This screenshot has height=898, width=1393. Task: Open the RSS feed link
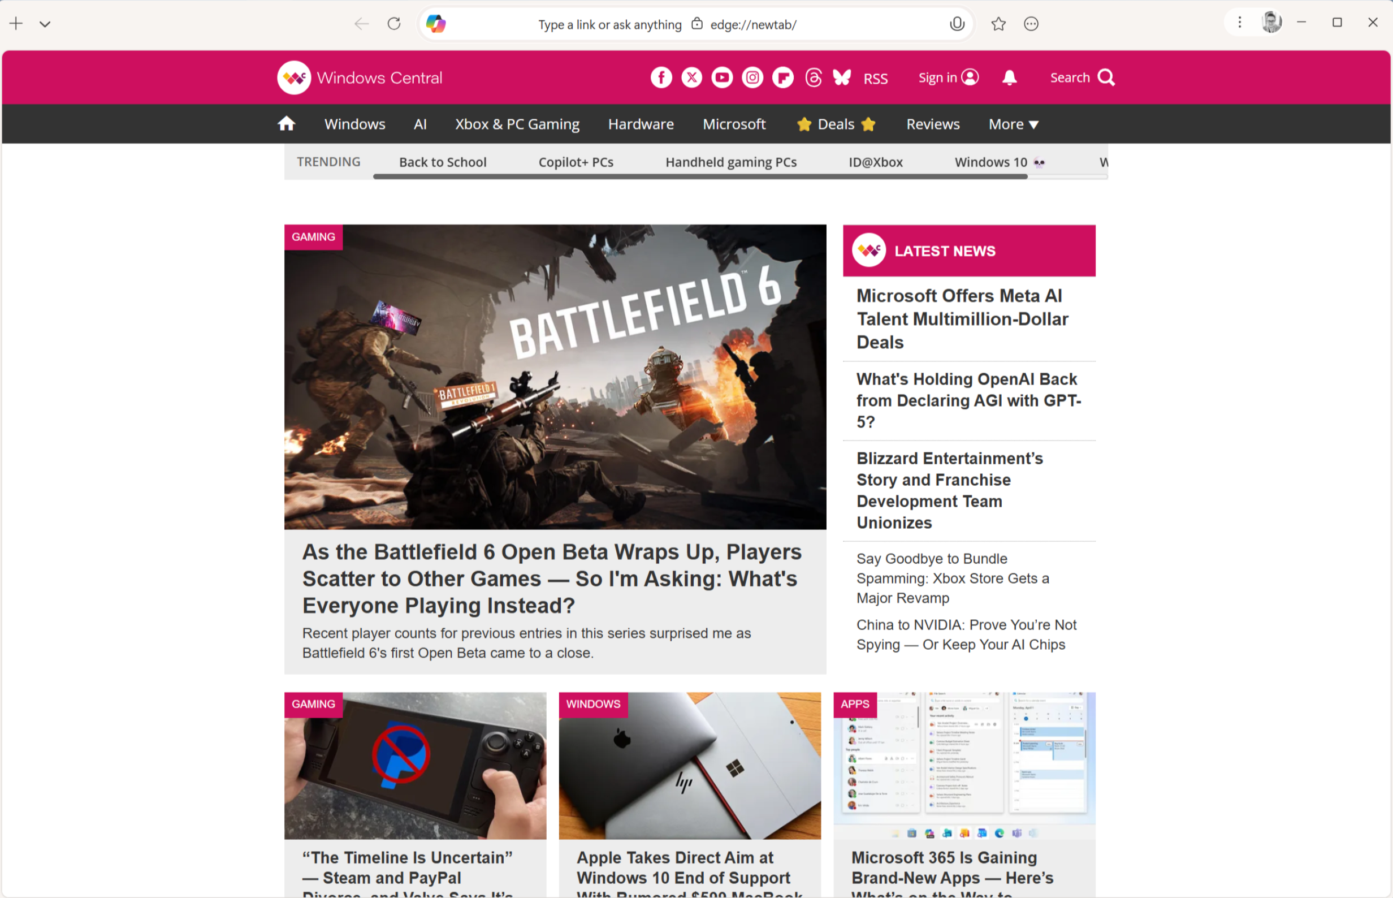876,79
